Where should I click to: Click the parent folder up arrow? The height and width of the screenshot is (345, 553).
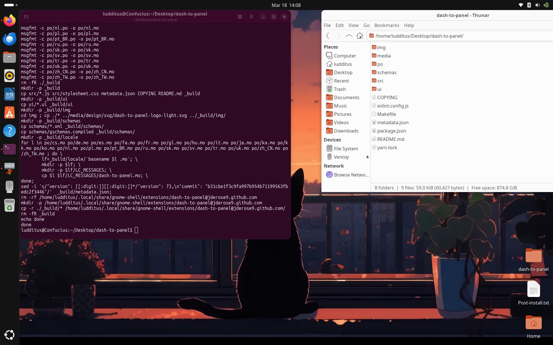pyautogui.click(x=349, y=36)
